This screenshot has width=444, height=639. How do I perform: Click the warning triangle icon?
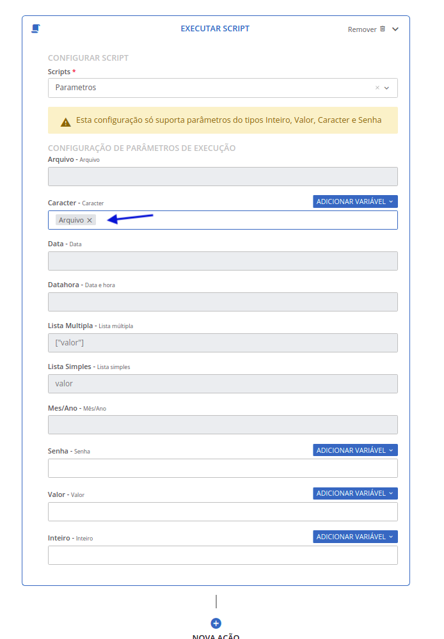65,121
